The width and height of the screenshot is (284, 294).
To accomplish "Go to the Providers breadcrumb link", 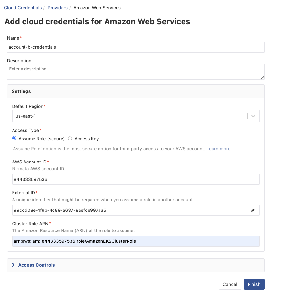I will point(57,8).
